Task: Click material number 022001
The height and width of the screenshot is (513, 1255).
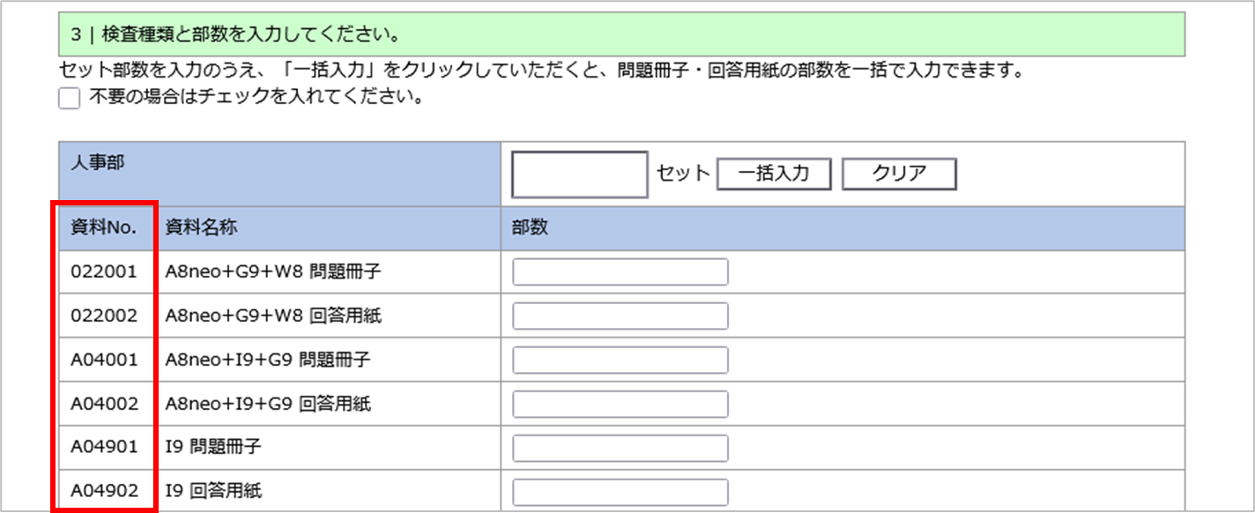Action: click(x=104, y=272)
